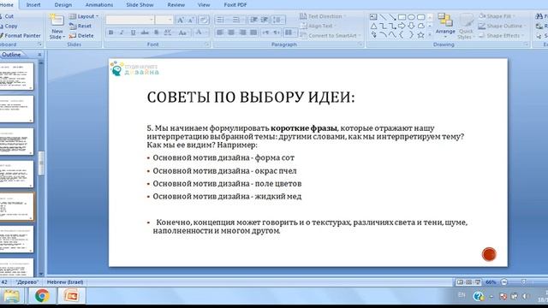
Task: Open the View ribbon tab
Action: point(204,5)
